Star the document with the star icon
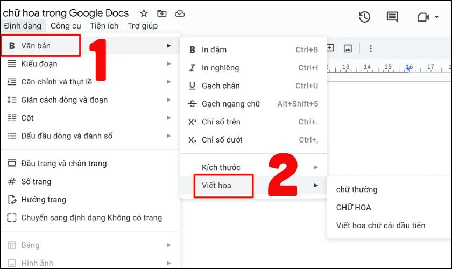This screenshot has width=452, height=269. [144, 13]
